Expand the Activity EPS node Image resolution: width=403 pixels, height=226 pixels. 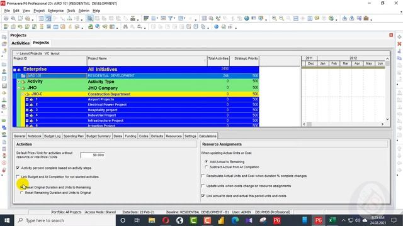coord(18,82)
